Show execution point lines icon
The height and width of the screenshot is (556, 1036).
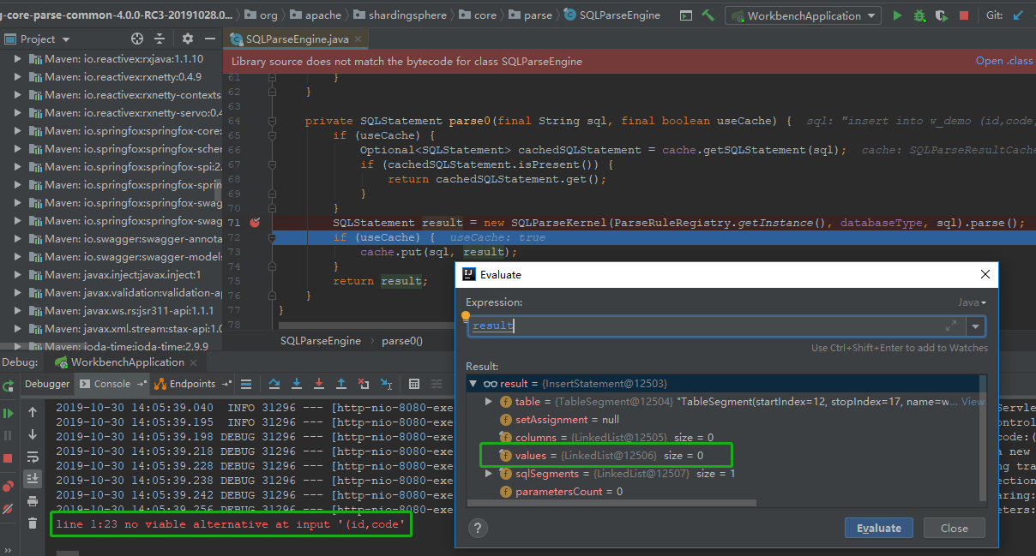pos(246,384)
